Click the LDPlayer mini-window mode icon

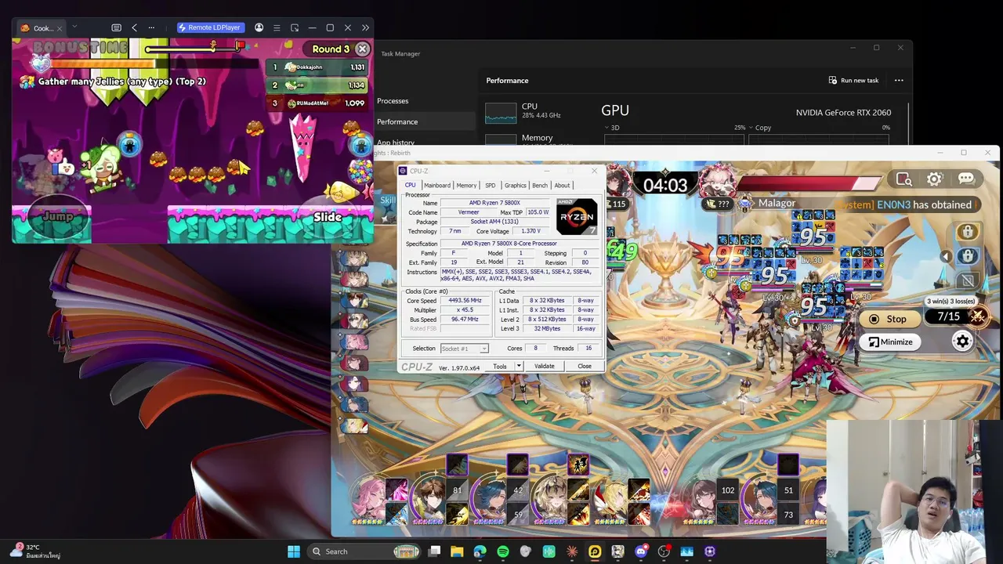pos(295,27)
